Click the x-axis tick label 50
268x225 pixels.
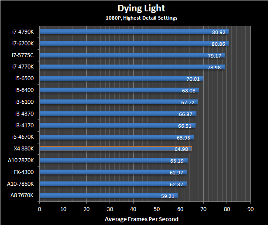(157, 209)
